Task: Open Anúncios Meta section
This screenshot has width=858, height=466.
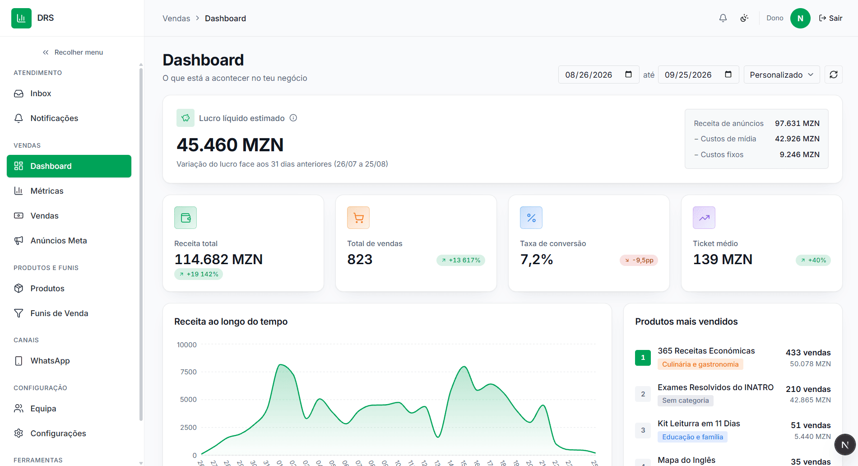Action: (x=69, y=241)
